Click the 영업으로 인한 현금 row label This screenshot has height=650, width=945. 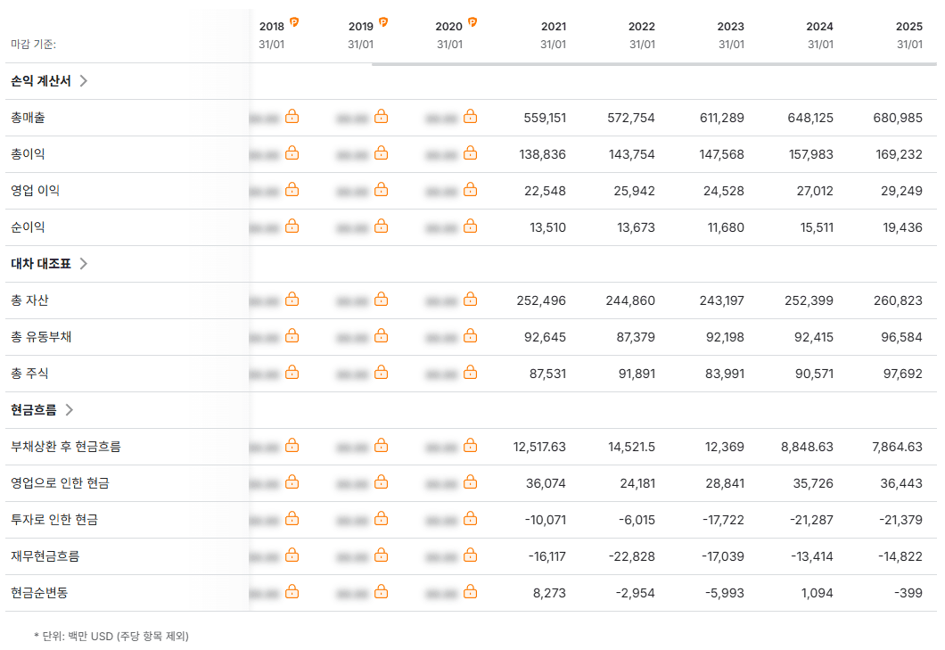[60, 483]
